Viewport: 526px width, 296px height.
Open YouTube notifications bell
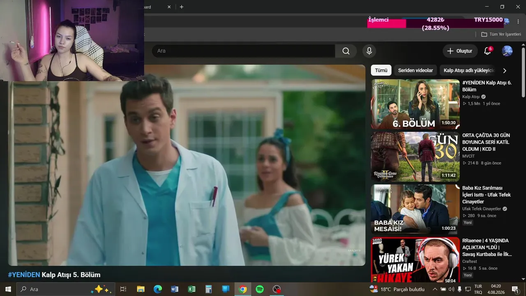pos(487,51)
